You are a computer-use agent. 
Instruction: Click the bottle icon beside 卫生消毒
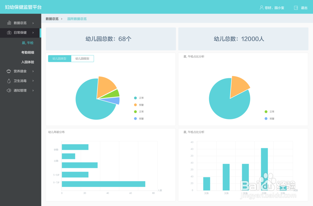(9, 81)
